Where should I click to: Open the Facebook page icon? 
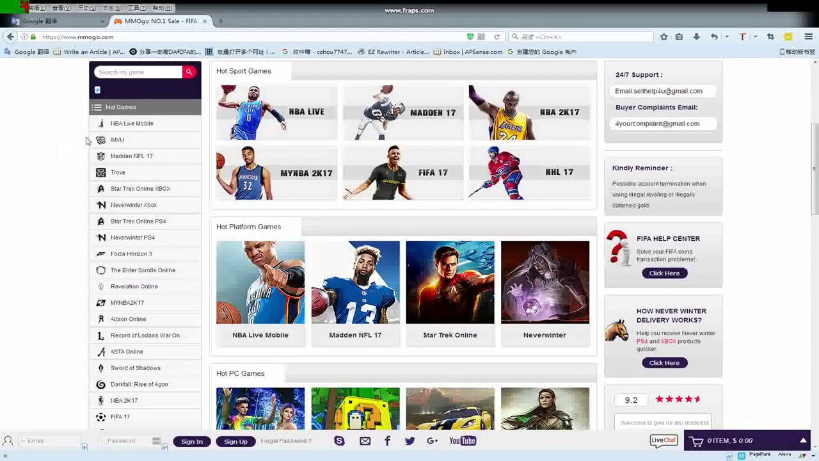coord(387,441)
